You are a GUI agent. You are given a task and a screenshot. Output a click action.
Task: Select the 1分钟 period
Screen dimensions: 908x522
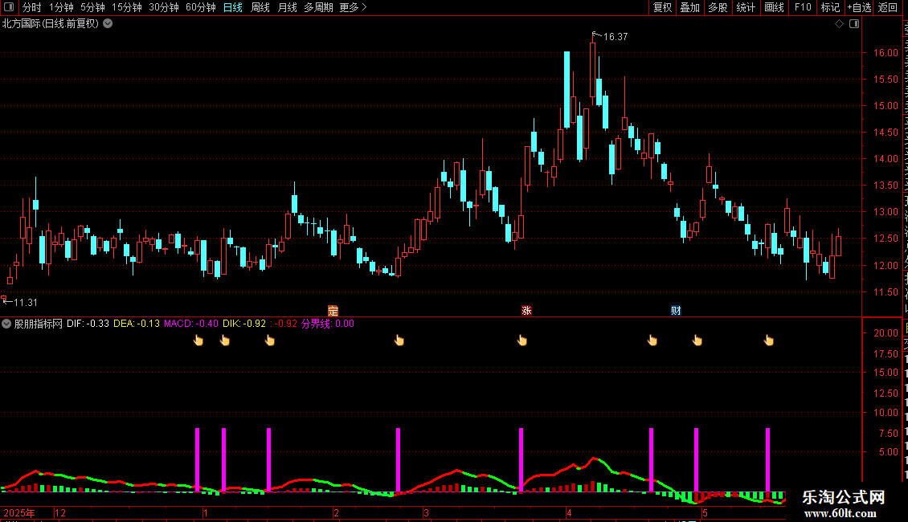tap(61, 7)
